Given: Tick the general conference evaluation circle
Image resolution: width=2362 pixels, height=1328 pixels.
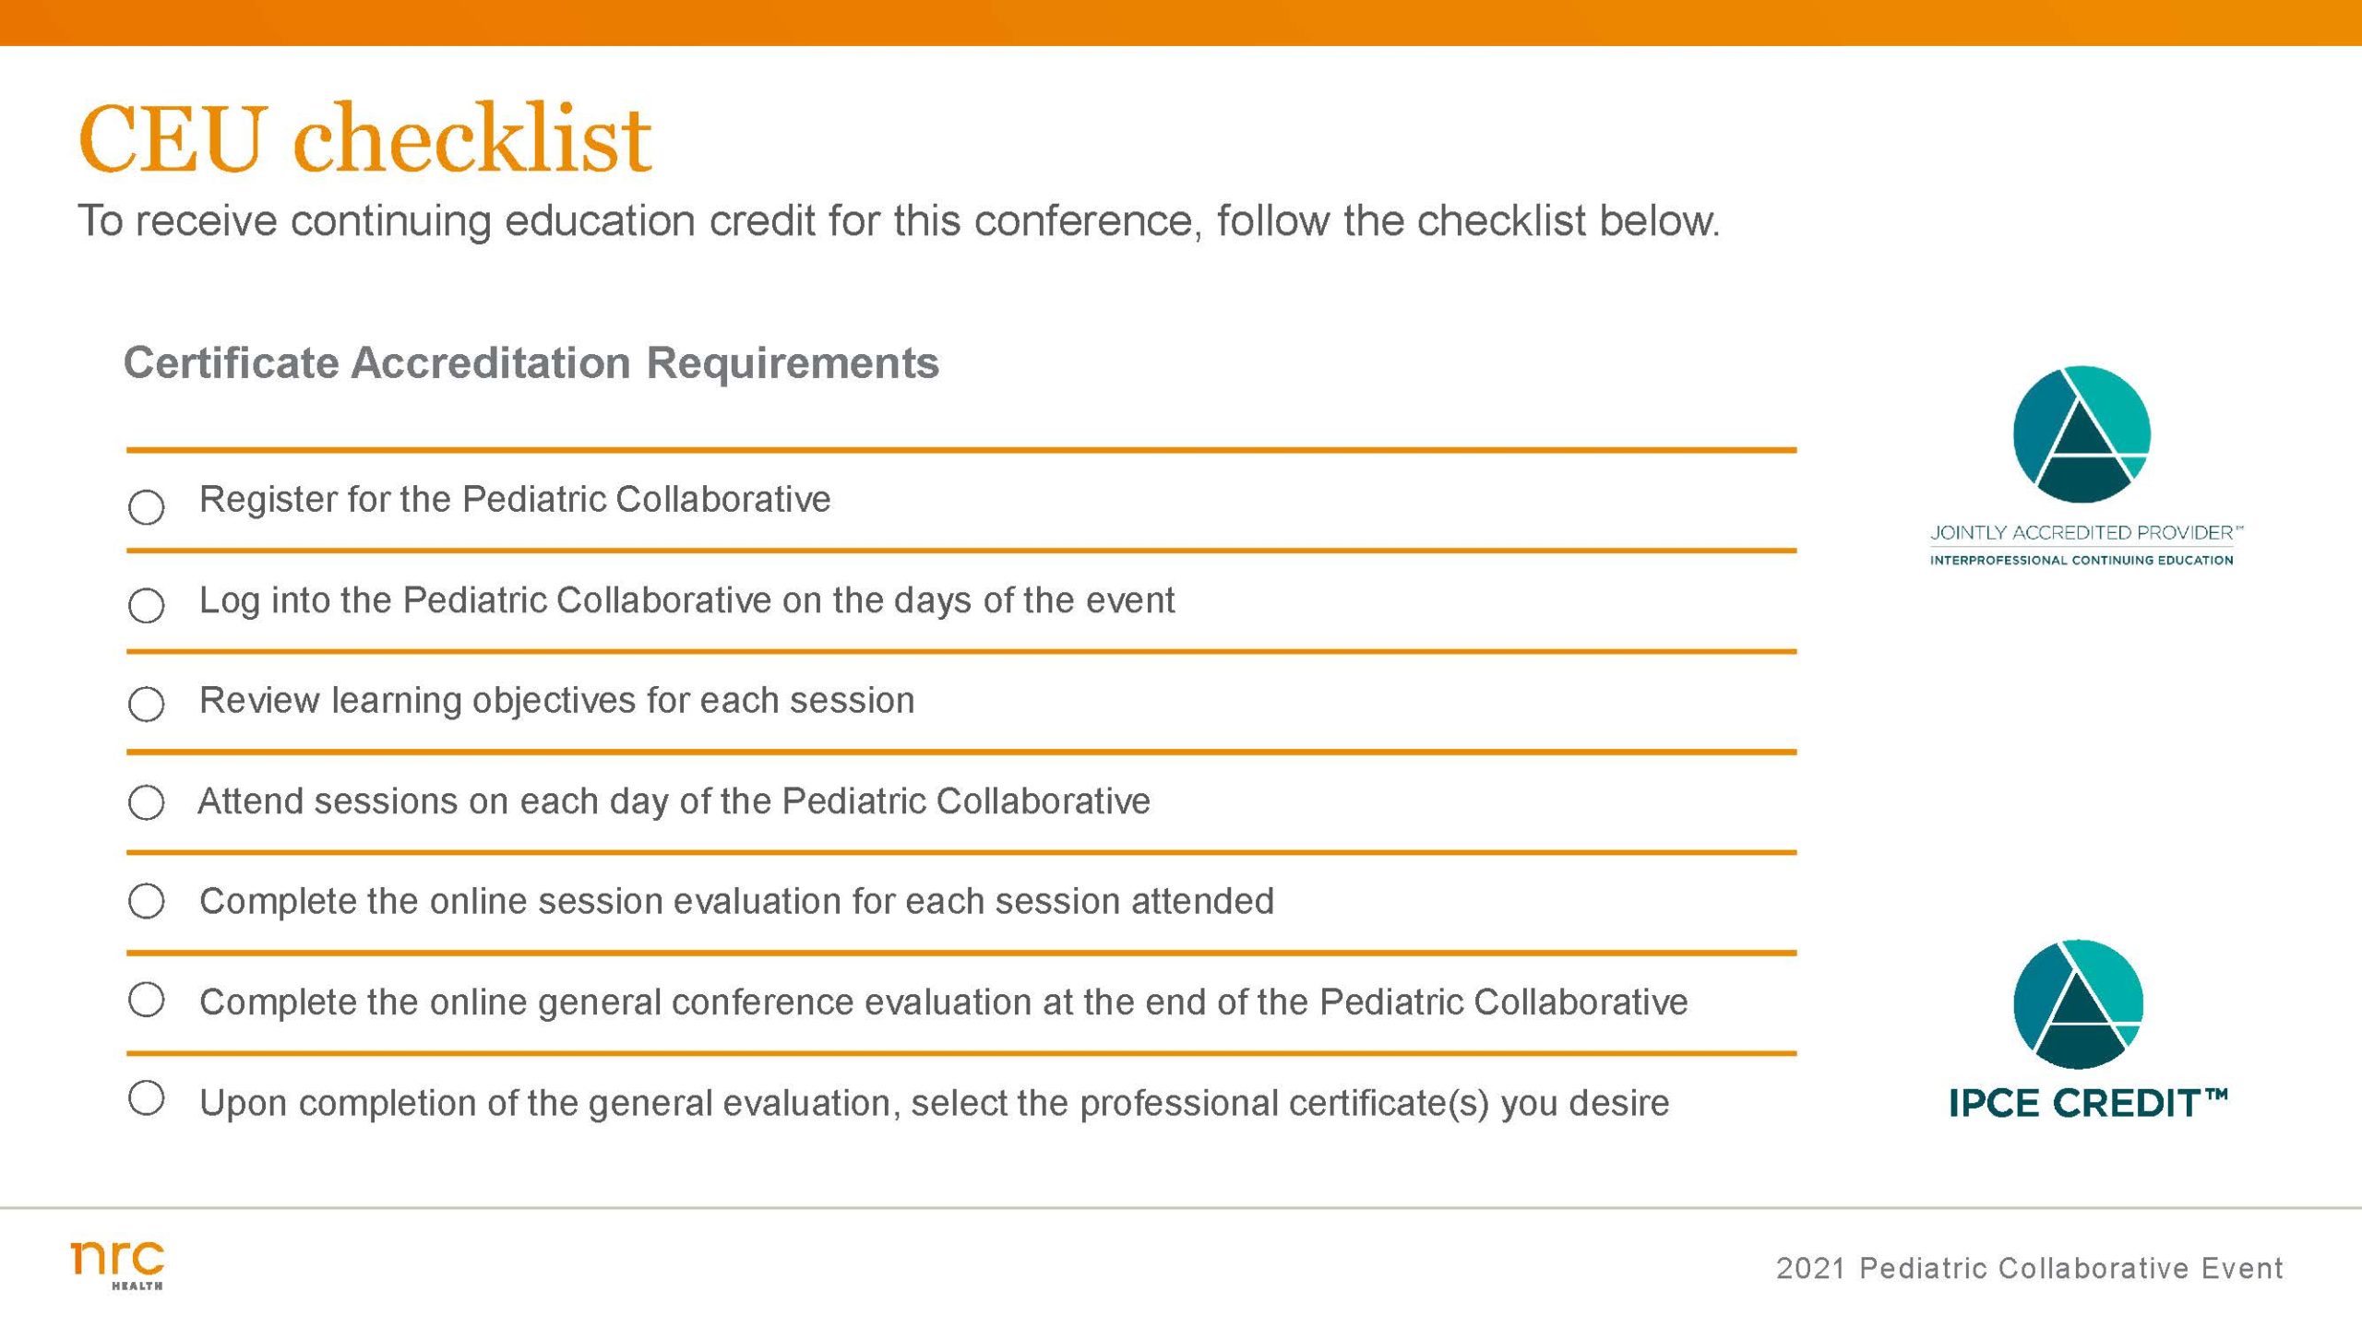Looking at the screenshot, I should coord(147,1000).
